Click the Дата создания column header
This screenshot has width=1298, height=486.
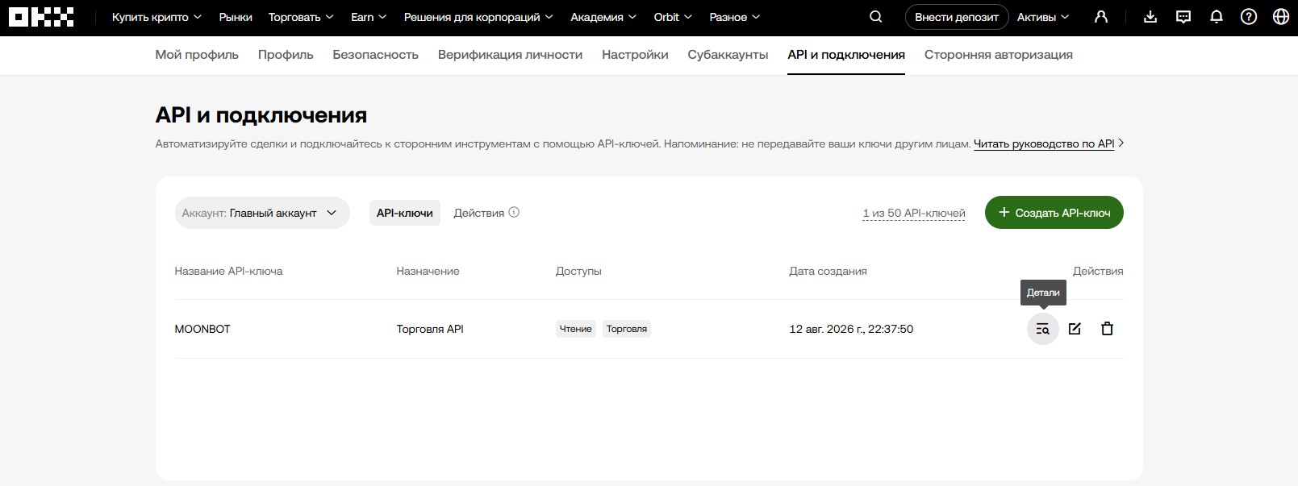click(828, 271)
